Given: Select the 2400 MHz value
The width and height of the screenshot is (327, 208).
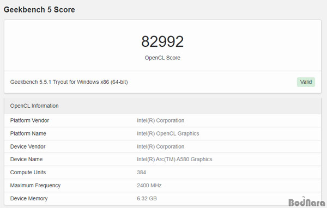Looking at the screenshot, I should [149, 185].
